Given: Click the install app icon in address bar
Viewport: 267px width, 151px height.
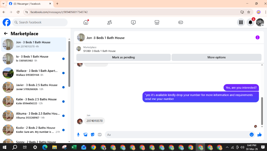Looking at the screenshot, I should (x=242, y=12).
